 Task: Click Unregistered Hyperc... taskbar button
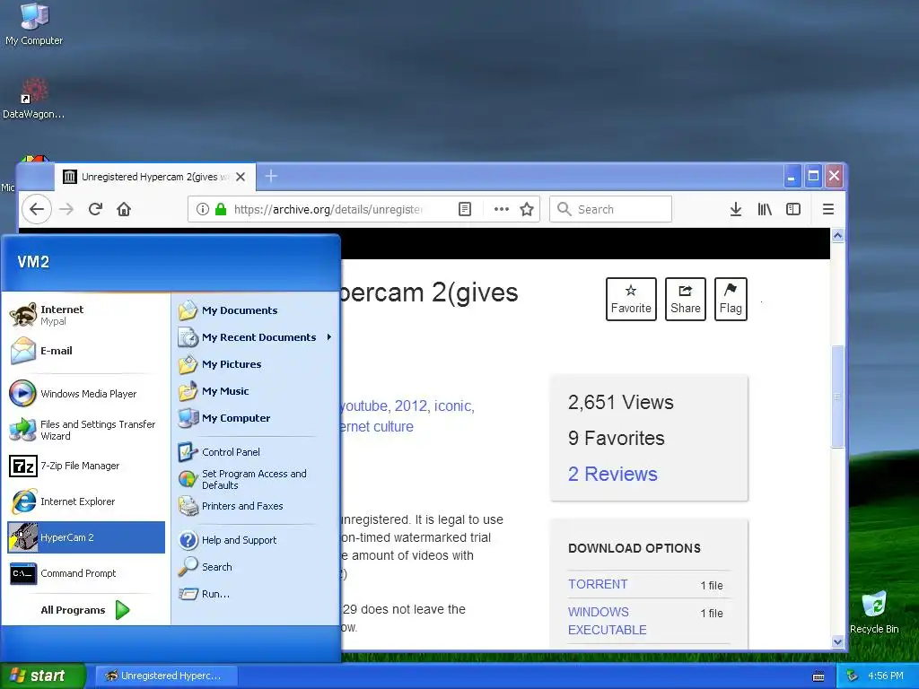point(165,676)
